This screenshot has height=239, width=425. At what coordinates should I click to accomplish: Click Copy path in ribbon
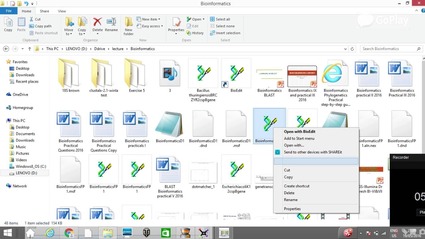point(40,26)
